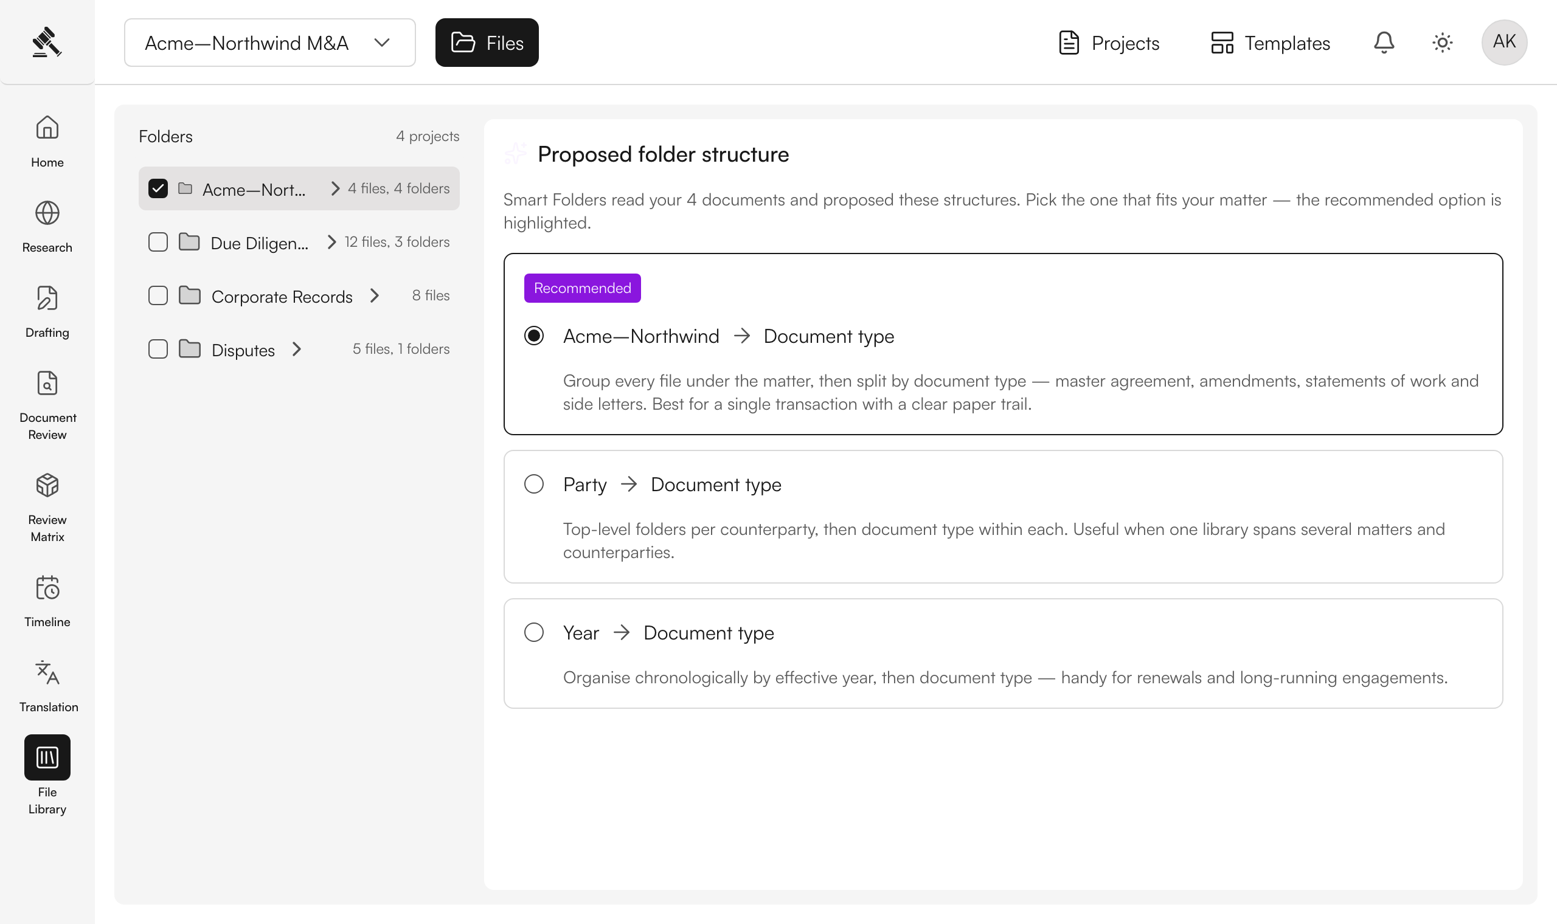This screenshot has width=1557, height=924.
Task: Click the File Library label
Action: [47, 800]
